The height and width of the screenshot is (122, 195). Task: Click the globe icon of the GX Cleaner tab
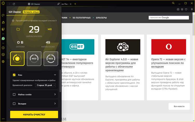point(29,4)
